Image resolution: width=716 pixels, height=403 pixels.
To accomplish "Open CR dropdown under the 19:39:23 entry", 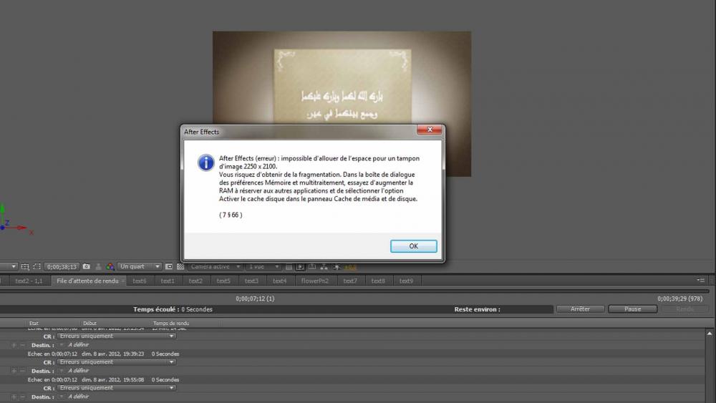I will pyautogui.click(x=117, y=362).
